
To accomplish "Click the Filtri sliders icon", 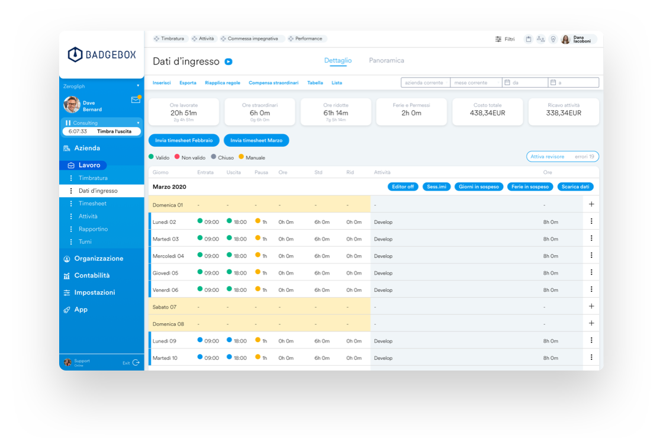I will pyautogui.click(x=498, y=39).
